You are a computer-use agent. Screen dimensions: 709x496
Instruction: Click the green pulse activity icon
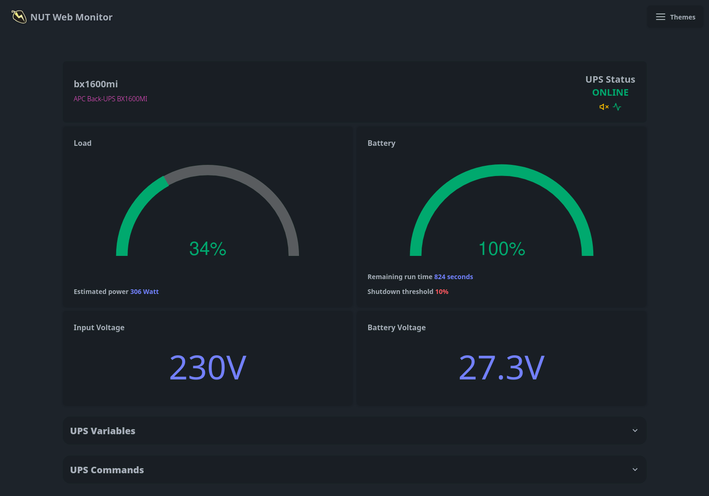pos(617,107)
